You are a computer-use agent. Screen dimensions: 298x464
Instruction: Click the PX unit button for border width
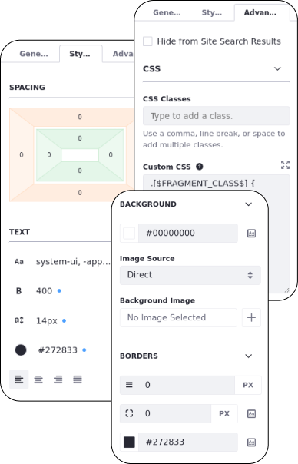click(248, 385)
